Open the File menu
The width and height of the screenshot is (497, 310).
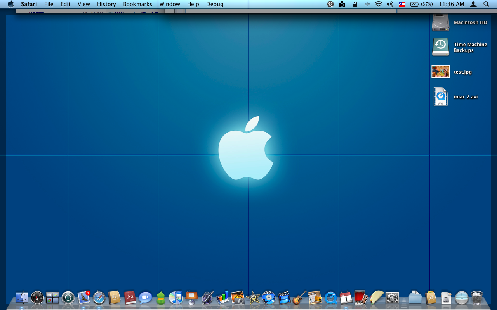click(x=49, y=4)
